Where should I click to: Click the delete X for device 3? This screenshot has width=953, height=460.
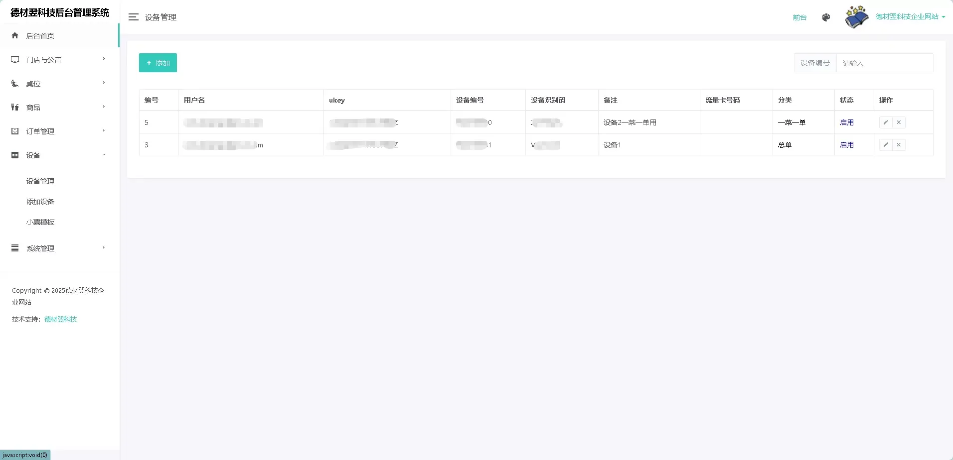pyautogui.click(x=899, y=145)
